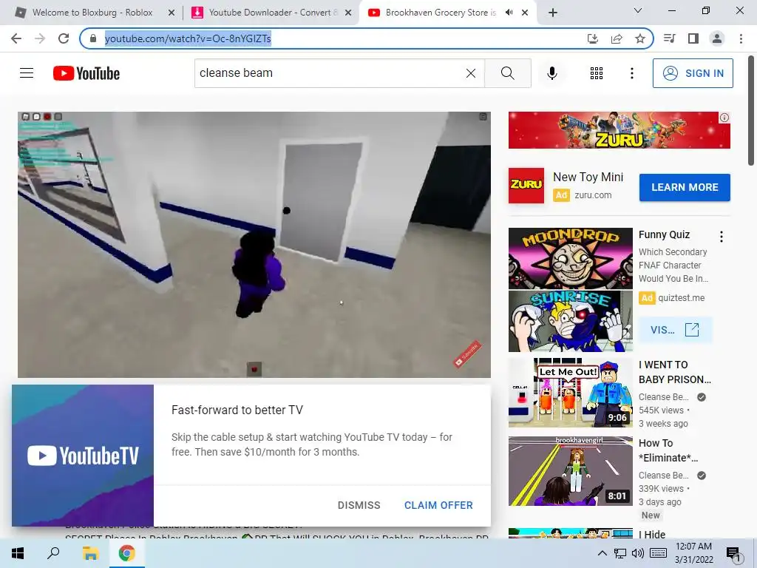Click the video player area
Screen dimensions: 757x568
coord(254,244)
